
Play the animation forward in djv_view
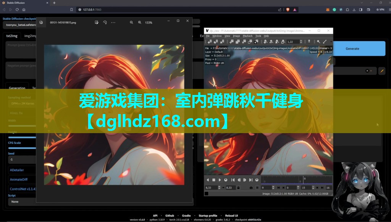click(220, 180)
